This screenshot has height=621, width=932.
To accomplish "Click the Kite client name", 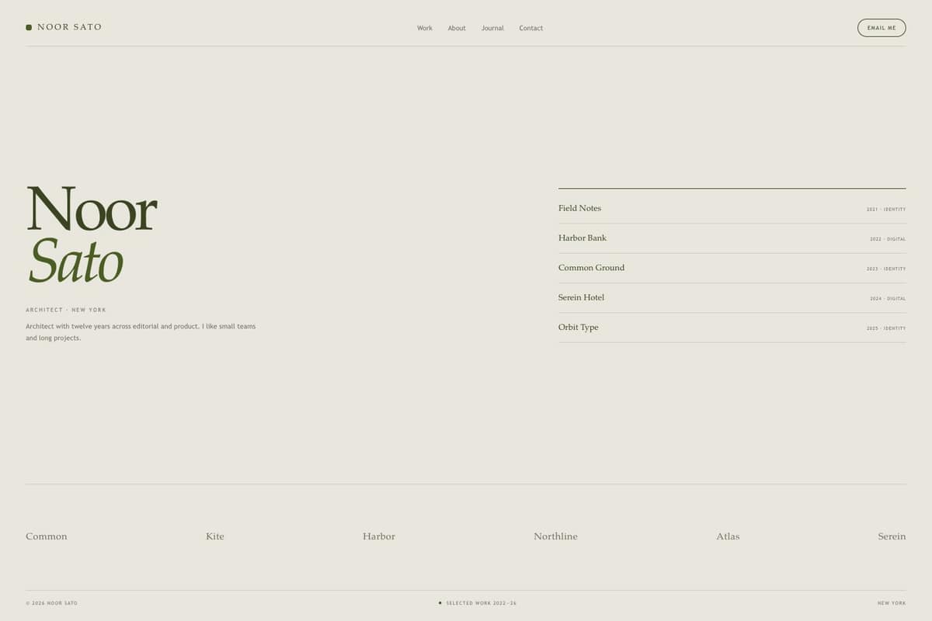I will click(215, 536).
